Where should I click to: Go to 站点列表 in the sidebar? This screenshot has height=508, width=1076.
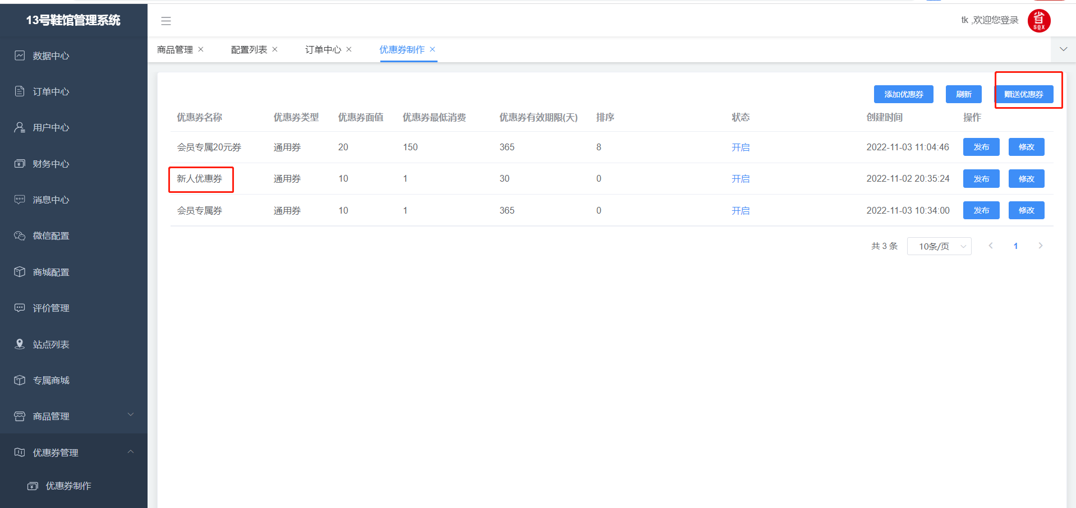click(50, 344)
